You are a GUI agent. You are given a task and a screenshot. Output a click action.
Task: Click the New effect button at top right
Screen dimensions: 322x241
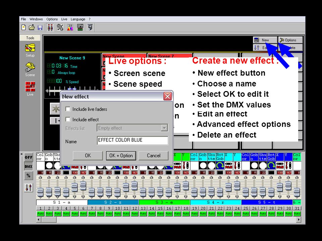point(265,40)
